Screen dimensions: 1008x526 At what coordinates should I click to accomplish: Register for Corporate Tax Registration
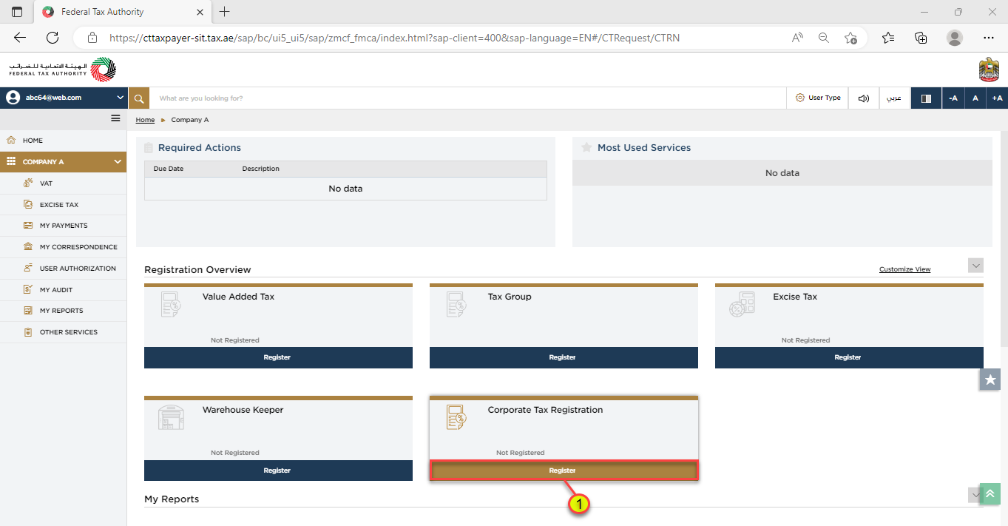pos(563,471)
